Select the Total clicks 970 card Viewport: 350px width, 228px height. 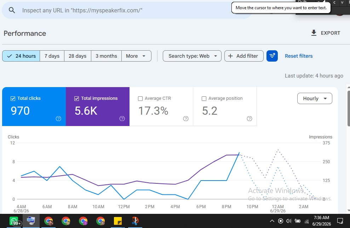34,107
